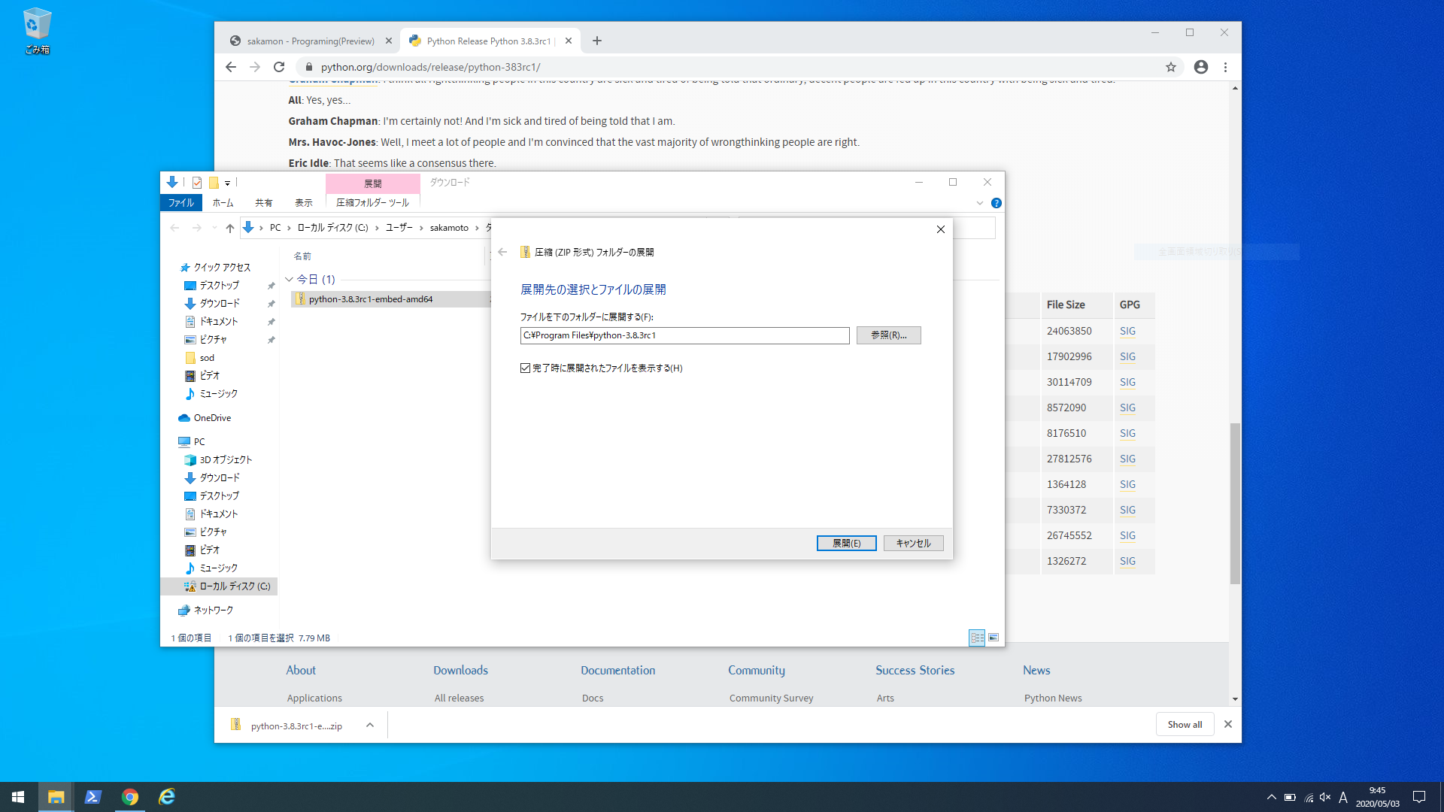The width and height of the screenshot is (1444, 812).
Task: Open the Chrome profile account icon
Action: [x=1201, y=67]
